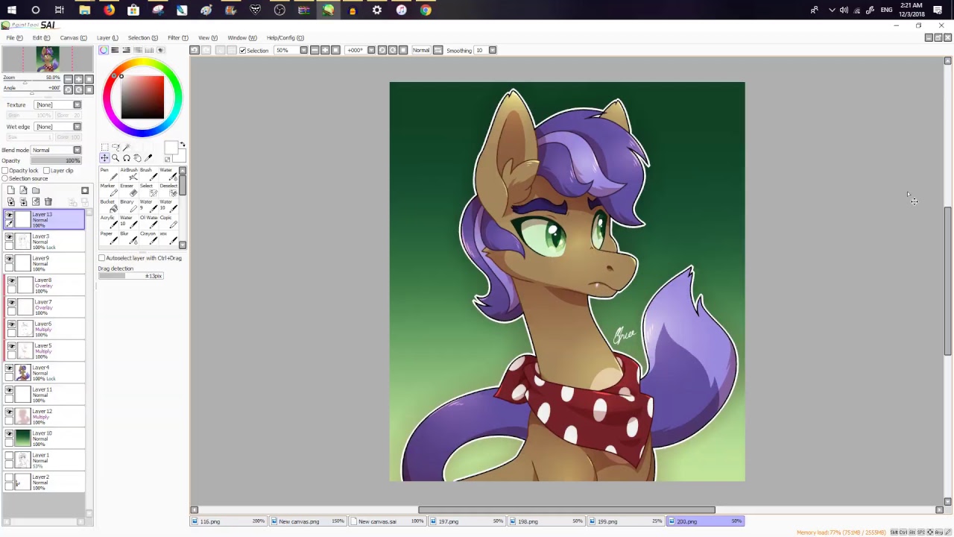This screenshot has height=537, width=954.
Task: Open the zoom percentage dropdown in toolbar
Action: [x=304, y=50]
